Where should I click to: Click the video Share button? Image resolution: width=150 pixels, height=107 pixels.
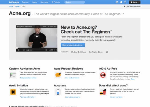[x=44, y=26]
